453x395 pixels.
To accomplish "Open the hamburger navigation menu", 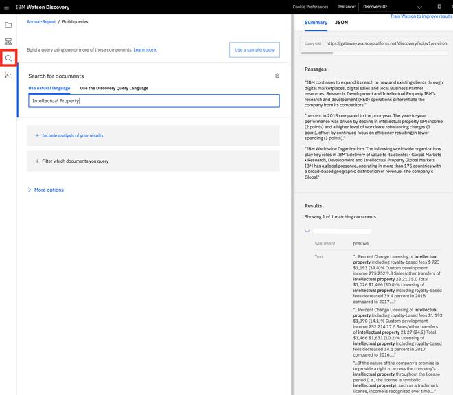I will click(6, 7).
